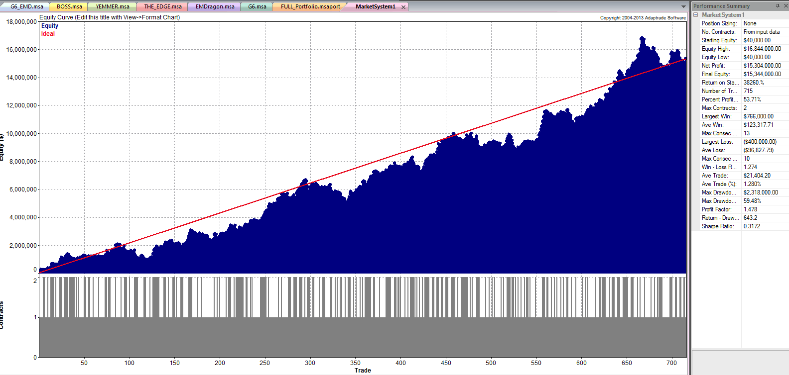This screenshot has width=789, height=375.
Task: Click the 700 x-axis tick label
Action: [x=671, y=363]
